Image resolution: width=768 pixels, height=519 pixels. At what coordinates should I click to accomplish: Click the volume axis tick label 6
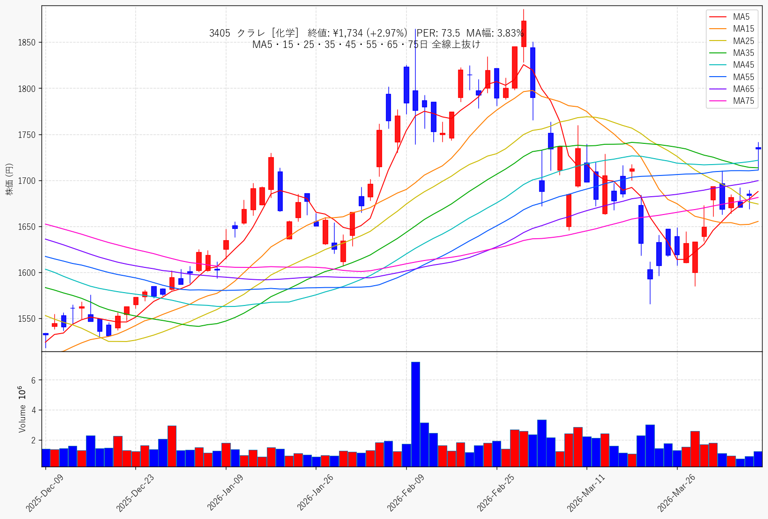(34, 380)
